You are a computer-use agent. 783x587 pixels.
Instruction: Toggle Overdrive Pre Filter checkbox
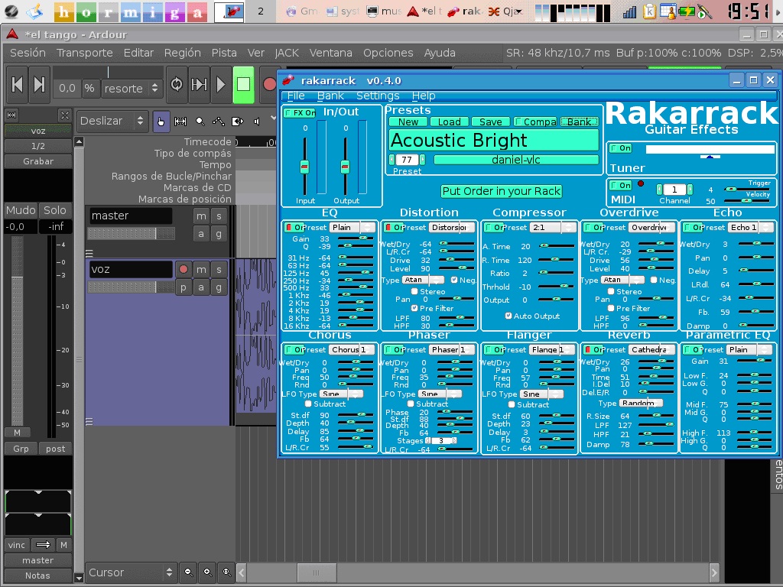click(611, 309)
